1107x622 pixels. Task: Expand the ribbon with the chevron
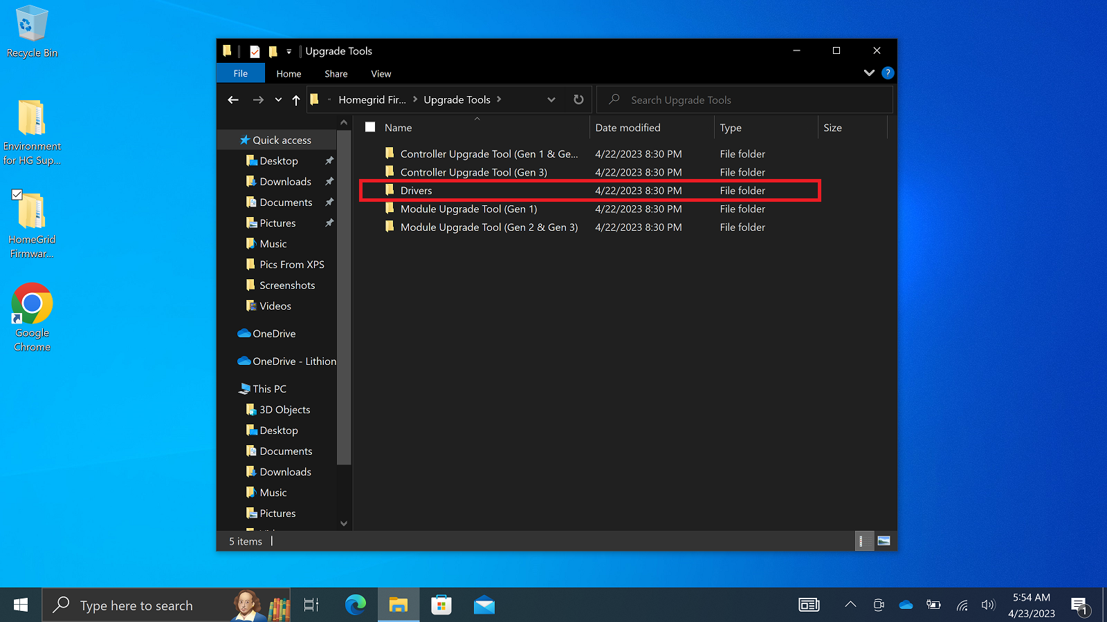tap(869, 73)
